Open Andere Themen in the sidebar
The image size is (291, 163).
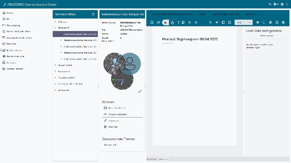click(15, 69)
